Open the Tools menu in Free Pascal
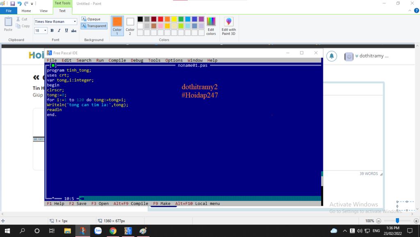The height and width of the screenshot is (237, 420). tap(154, 60)
